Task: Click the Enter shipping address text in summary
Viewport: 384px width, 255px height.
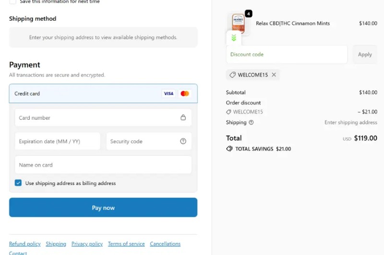Action: 351,122
